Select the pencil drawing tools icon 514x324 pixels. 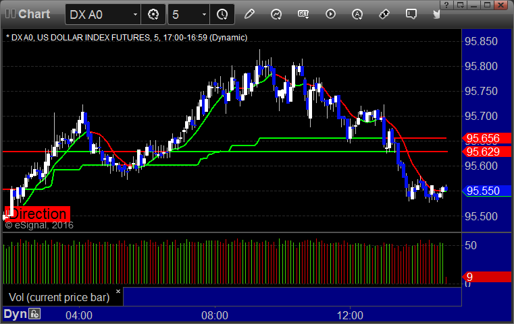coord(249,14)
